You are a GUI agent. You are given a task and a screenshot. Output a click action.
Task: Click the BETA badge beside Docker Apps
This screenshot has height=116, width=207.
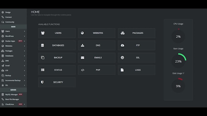(20, 41)
